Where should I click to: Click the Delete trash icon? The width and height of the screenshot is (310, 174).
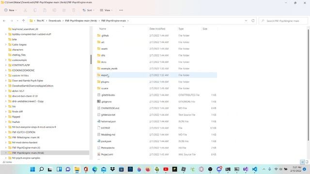tap(74, 10)
